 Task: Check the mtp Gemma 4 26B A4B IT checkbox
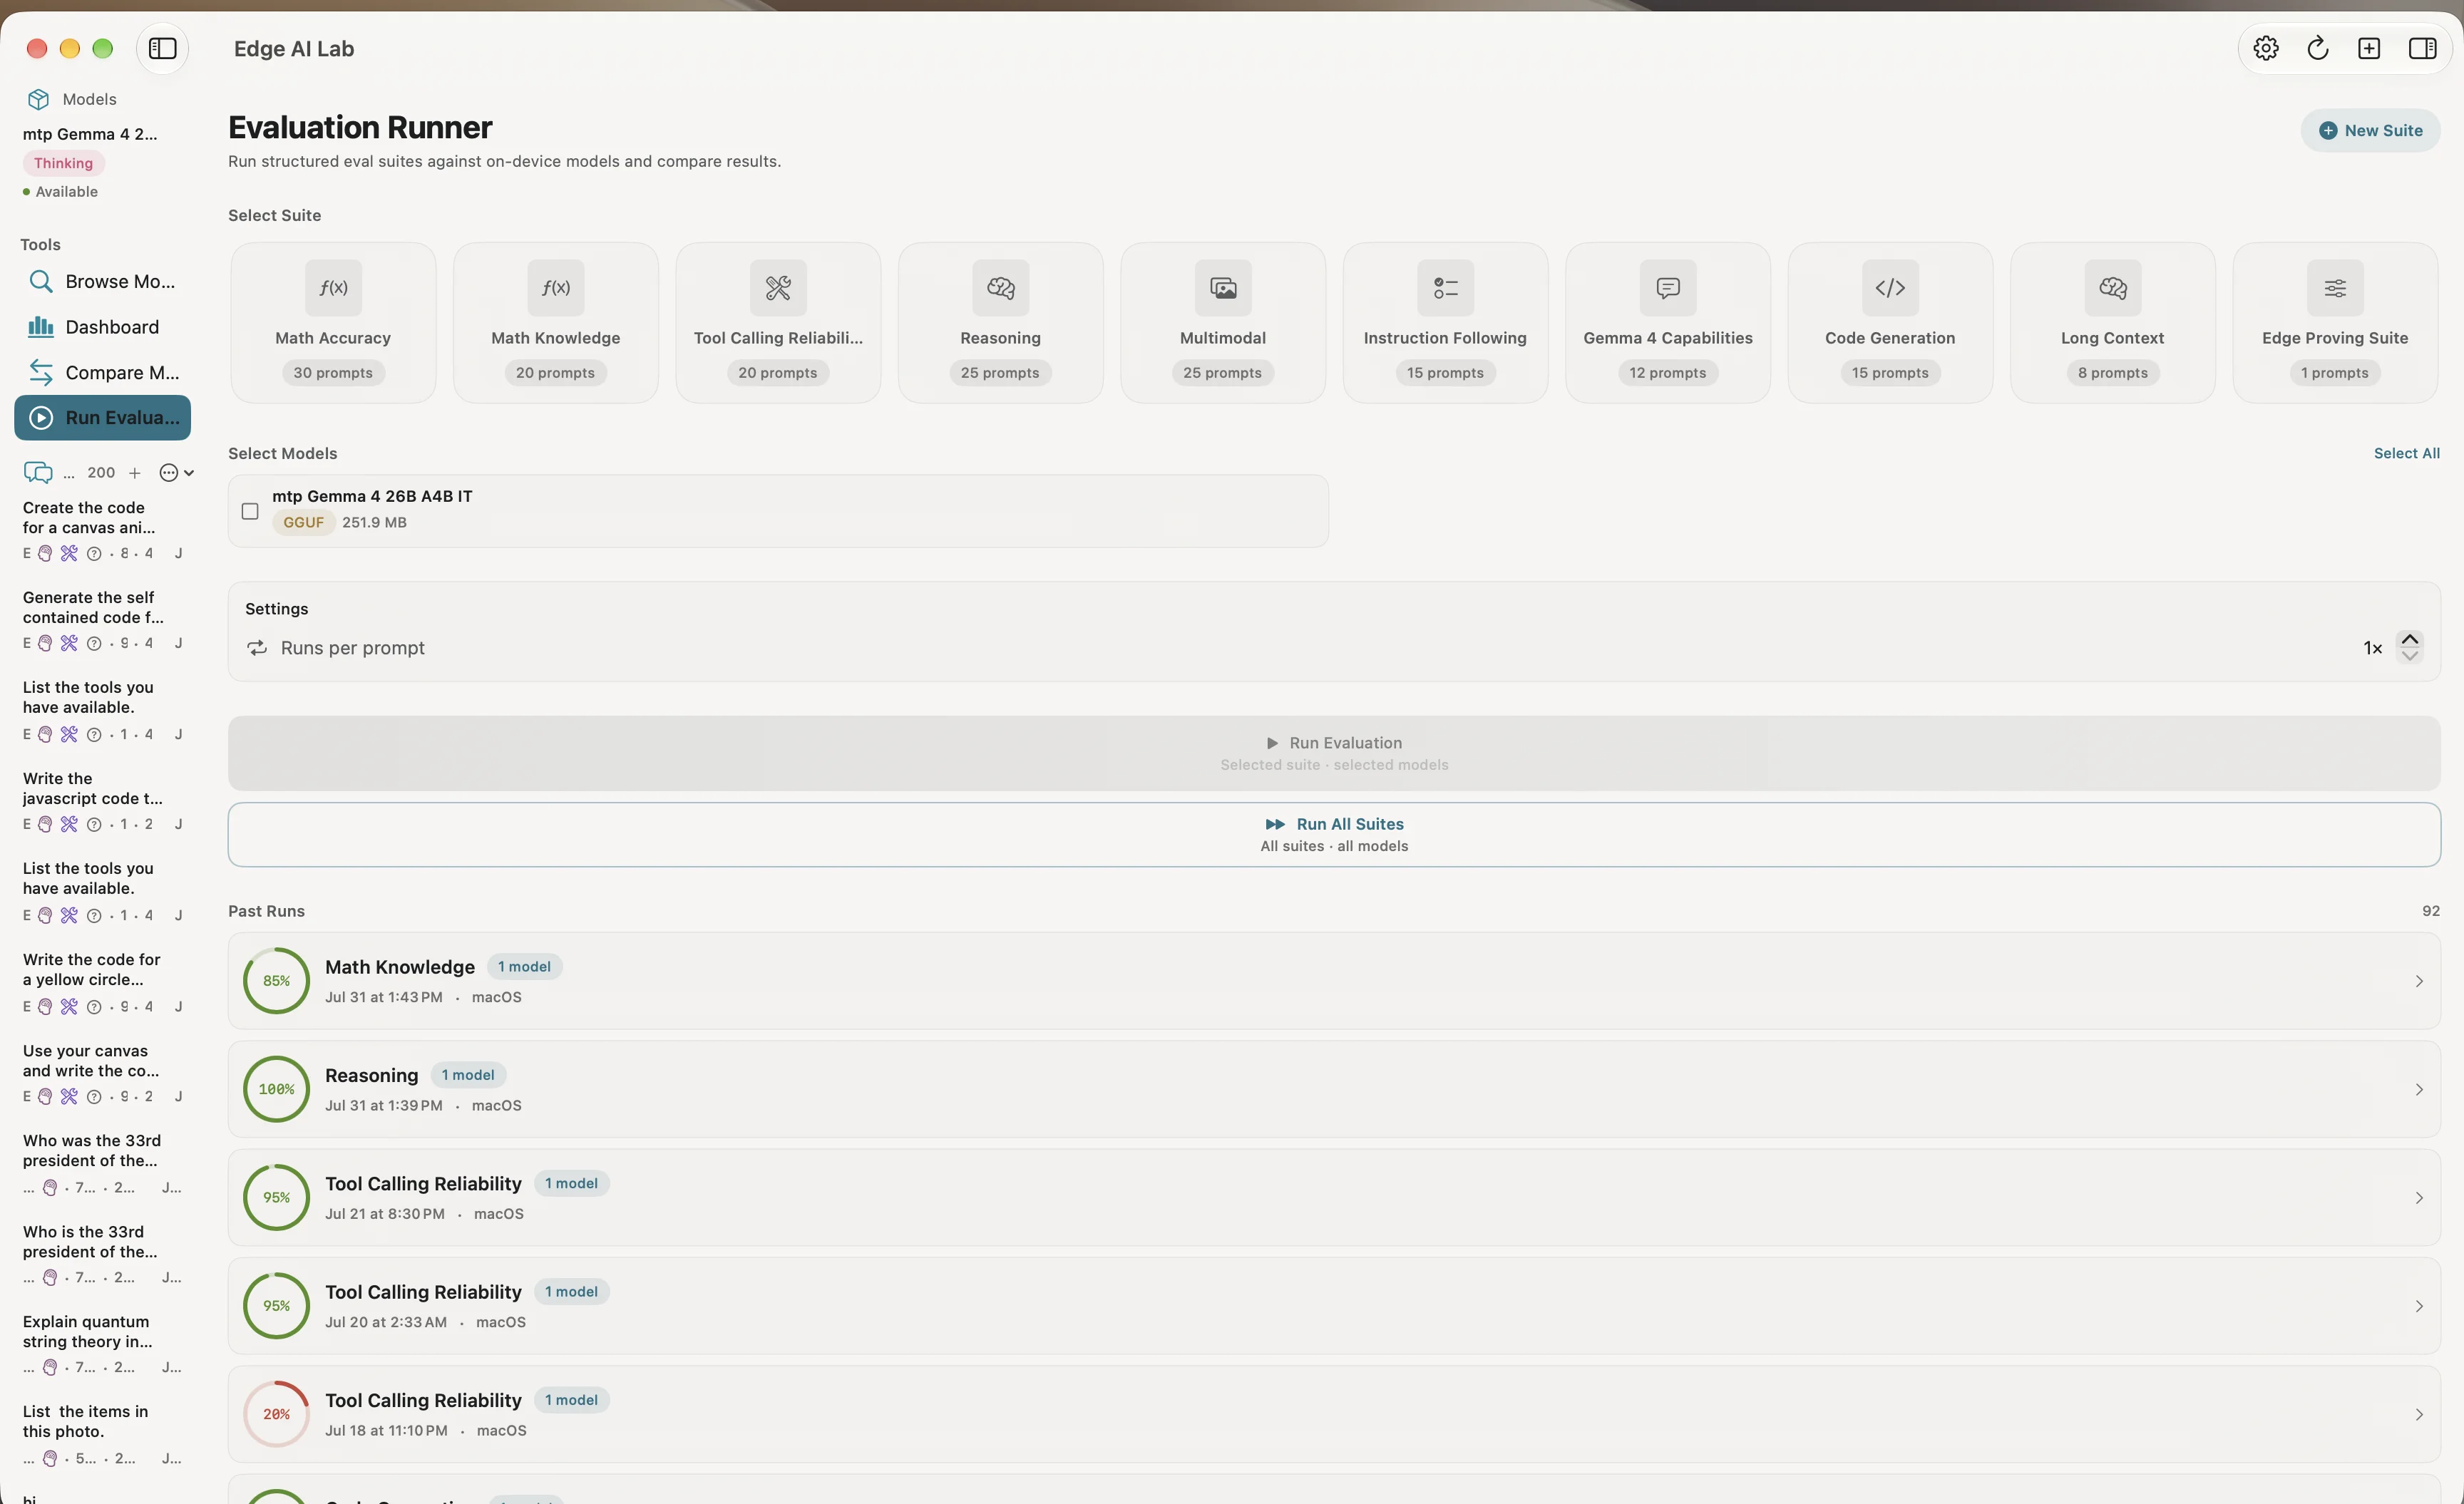[x=250, y=511]
